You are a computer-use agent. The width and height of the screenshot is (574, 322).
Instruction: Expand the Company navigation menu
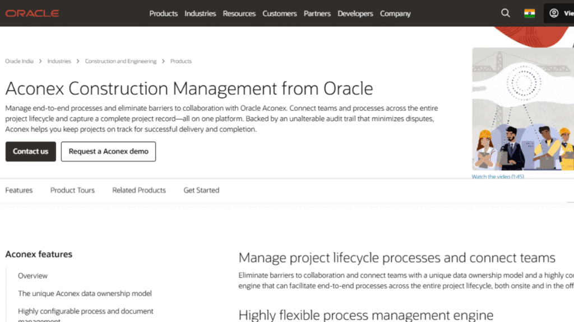coord(395,13)
